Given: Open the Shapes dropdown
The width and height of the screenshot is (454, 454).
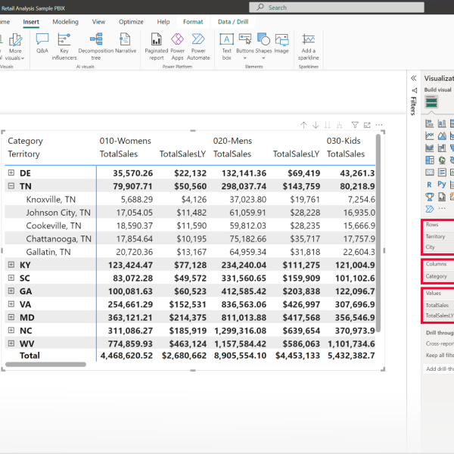Looking at the screenshot, I should [x=263, y=46].
